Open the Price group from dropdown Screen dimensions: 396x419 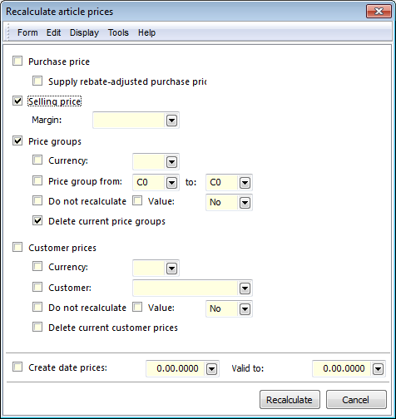[x=171, y=183]
